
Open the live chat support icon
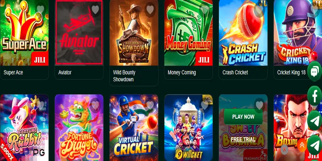314,71
